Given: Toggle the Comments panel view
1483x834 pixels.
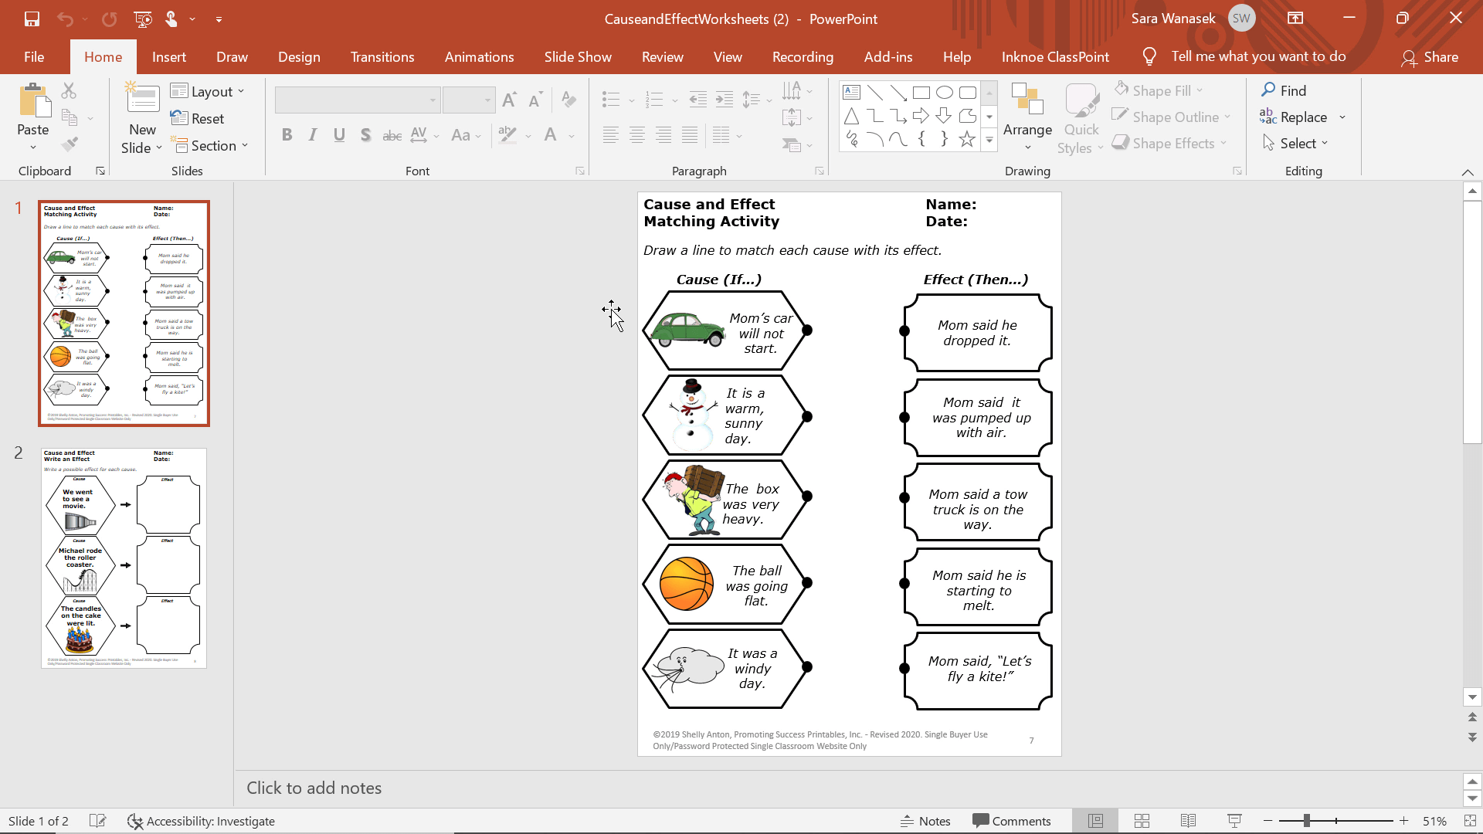Looking at the screenshot, I should tap(1013, 821).
